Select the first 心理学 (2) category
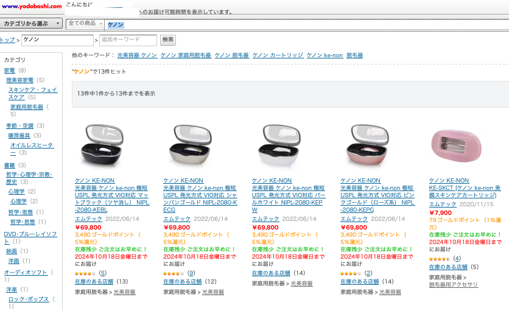Viewport: 509px width, 311px height. (16, 192)
